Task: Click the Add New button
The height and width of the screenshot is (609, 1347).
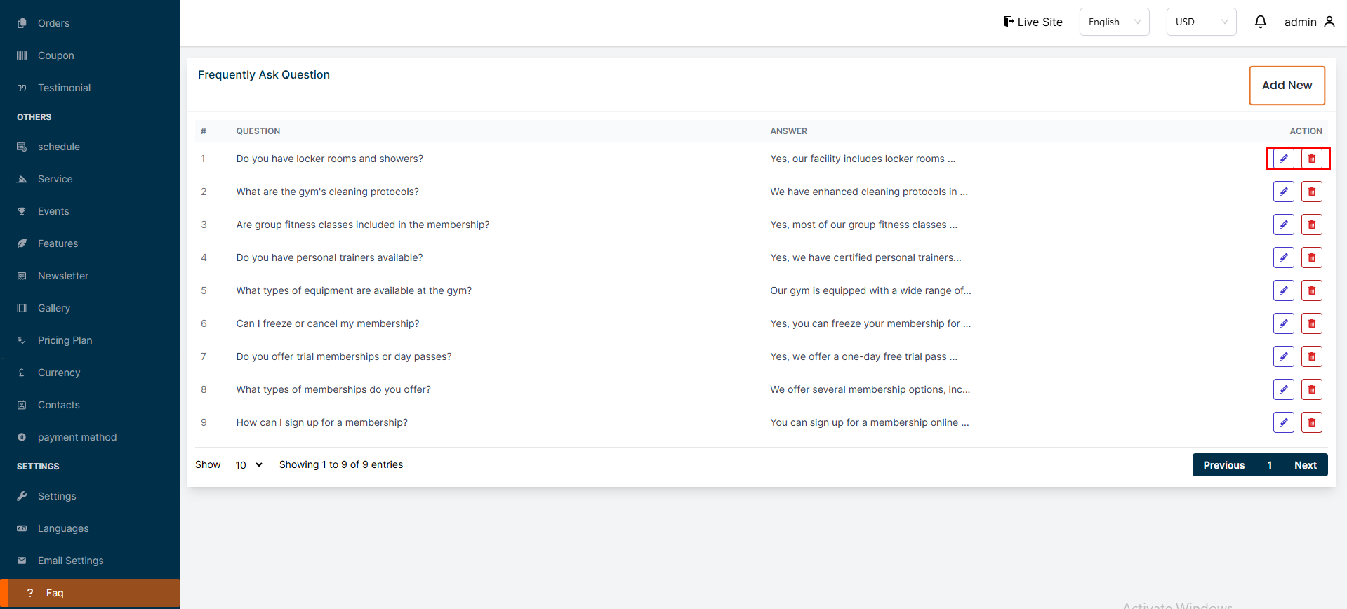Action: coord(1287,86)
